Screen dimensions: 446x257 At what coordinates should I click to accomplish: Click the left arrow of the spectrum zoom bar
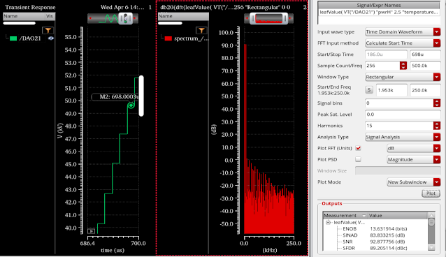[247, 18]
